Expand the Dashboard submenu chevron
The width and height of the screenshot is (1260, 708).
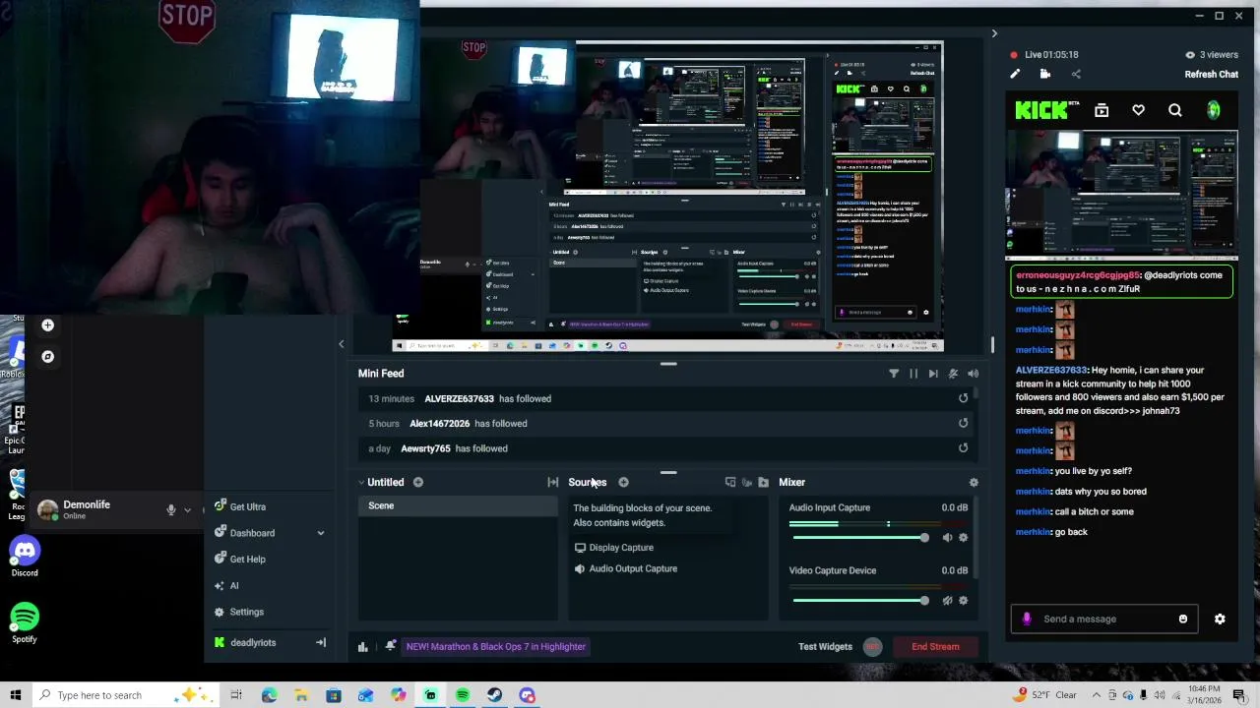(320, 533)
